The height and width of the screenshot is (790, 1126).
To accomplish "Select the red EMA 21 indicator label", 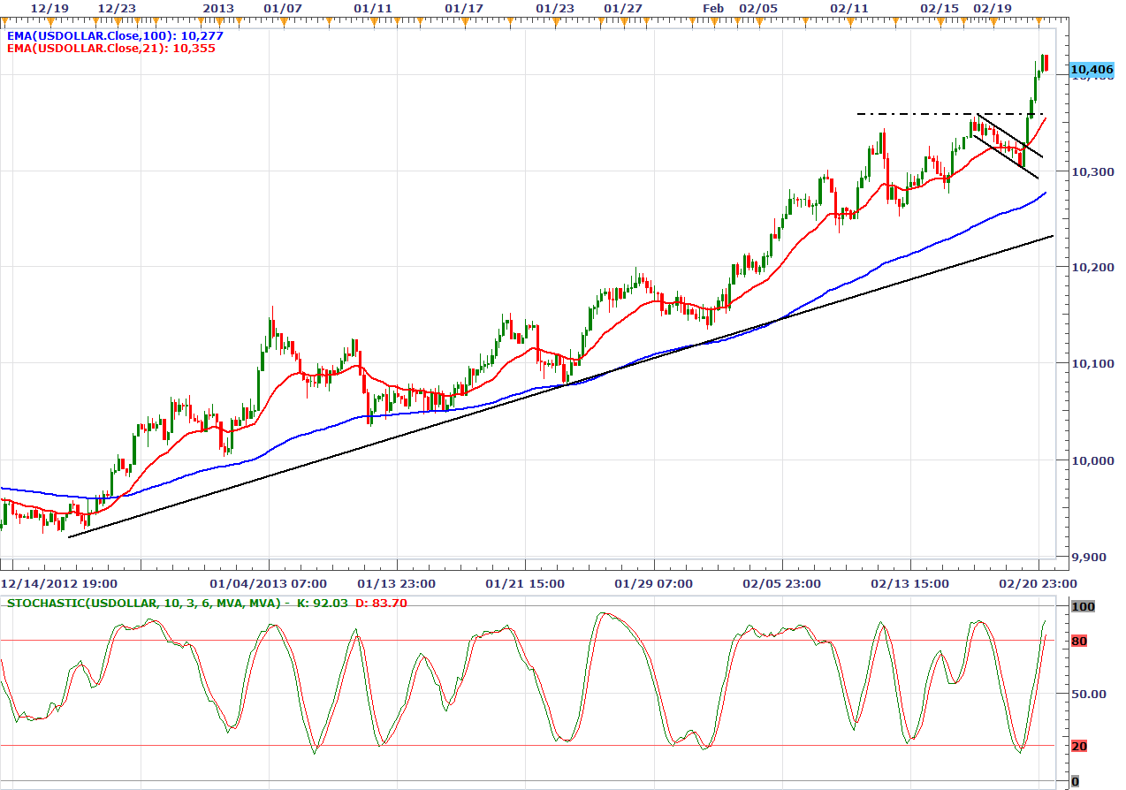I will (110, 48).
